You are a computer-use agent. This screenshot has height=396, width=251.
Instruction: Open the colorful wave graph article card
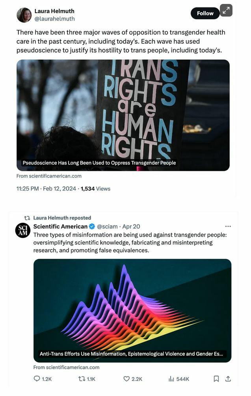pyautogui.click(x=132, y=310)
